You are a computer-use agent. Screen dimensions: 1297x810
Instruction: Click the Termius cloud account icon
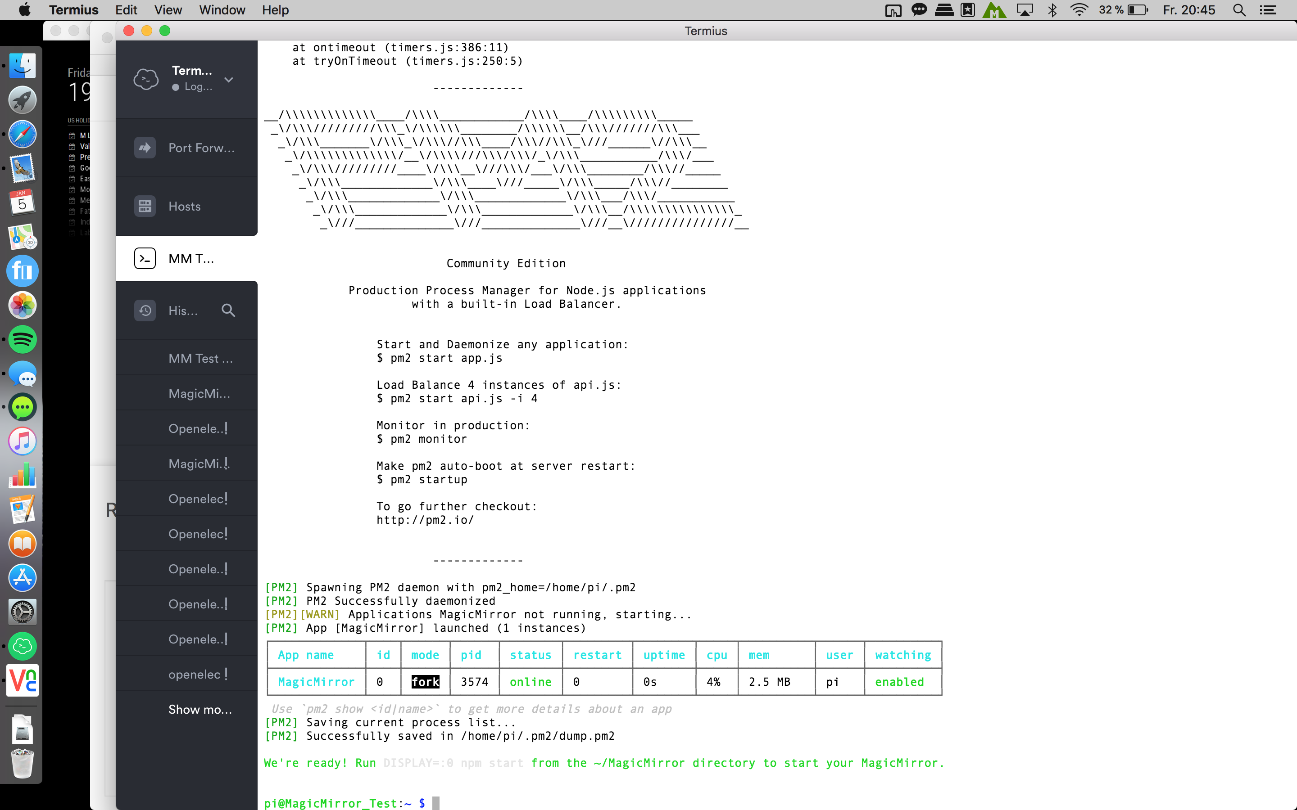coord(146,79)
